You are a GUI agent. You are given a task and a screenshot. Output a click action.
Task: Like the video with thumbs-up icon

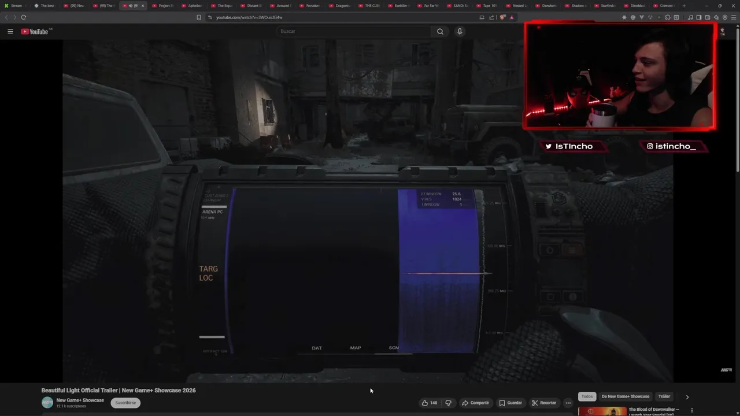click(429, 403)
